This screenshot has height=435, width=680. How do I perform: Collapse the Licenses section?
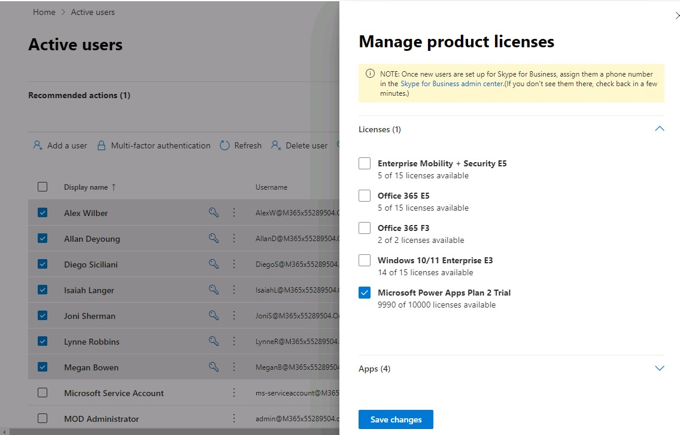point(659,128)
